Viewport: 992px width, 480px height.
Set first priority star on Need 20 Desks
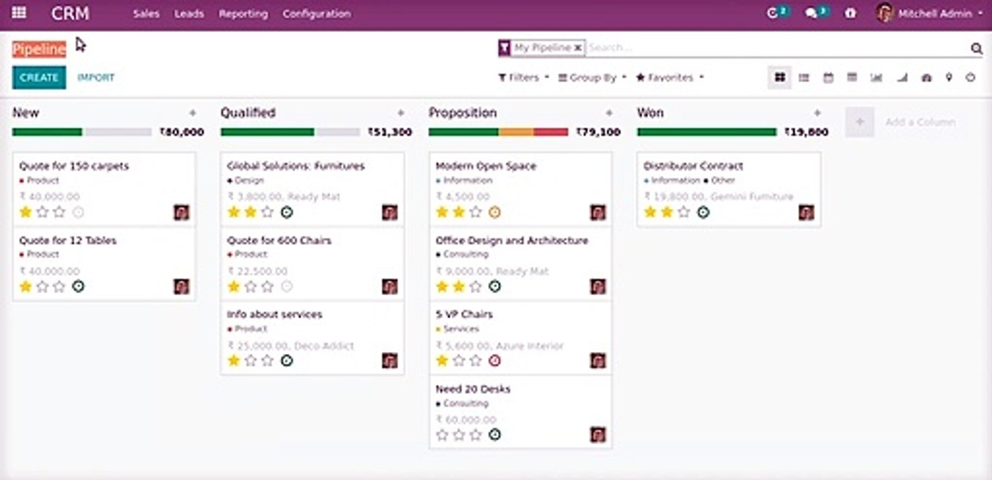442,435
